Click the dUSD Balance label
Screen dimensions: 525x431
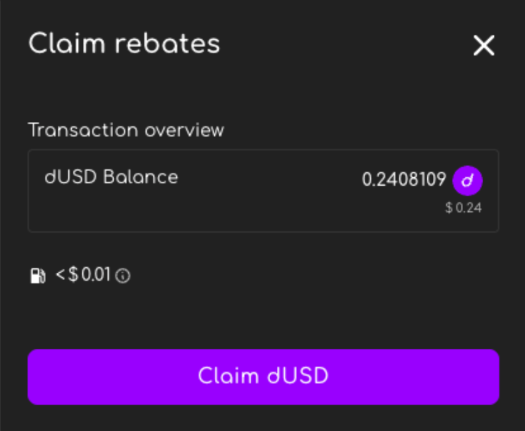111,177
